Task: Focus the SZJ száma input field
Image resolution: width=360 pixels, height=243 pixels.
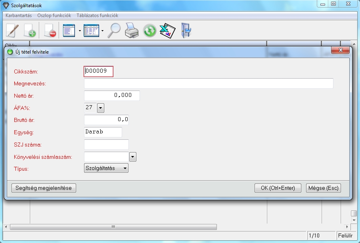Action: point(107,145)
